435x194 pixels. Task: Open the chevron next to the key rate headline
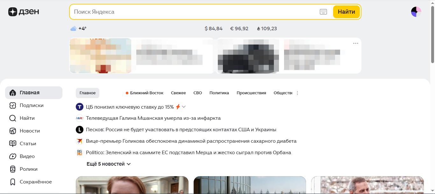click(x=184, y=107)
